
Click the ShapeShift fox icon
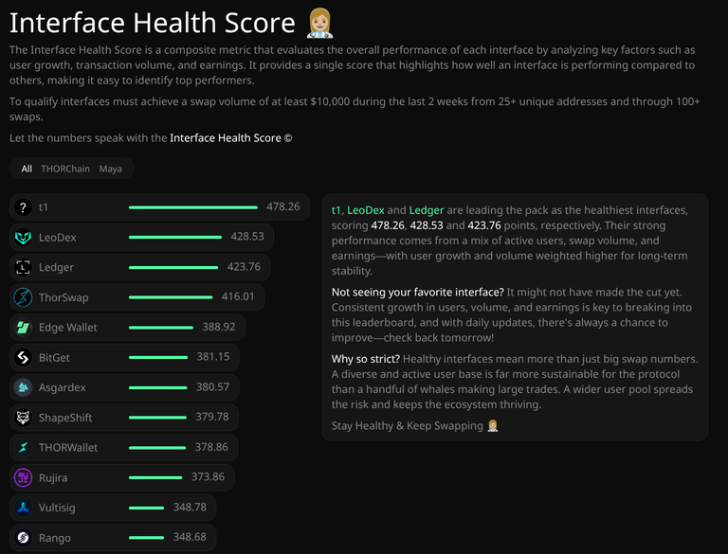tap(23, 418)
